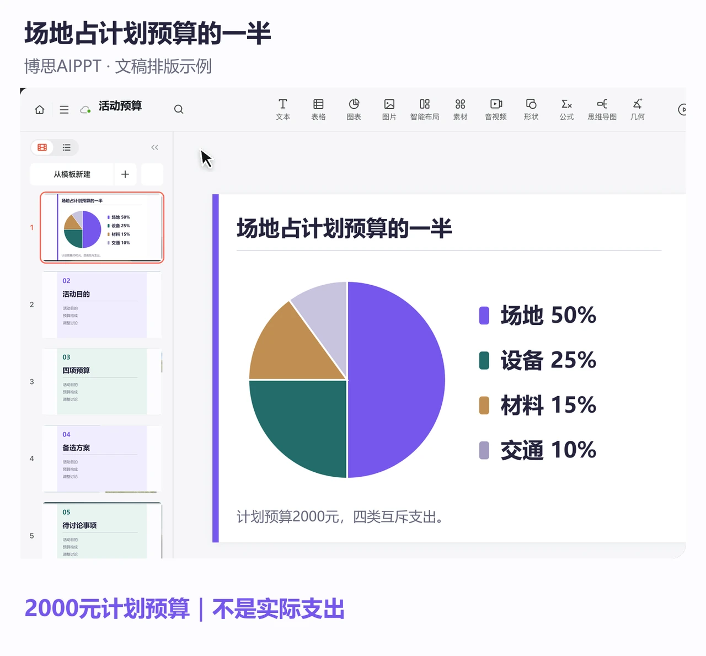The image size is (706, 656).
Task: Open the 素材 materials library
Action: click(x=461, y=109)
